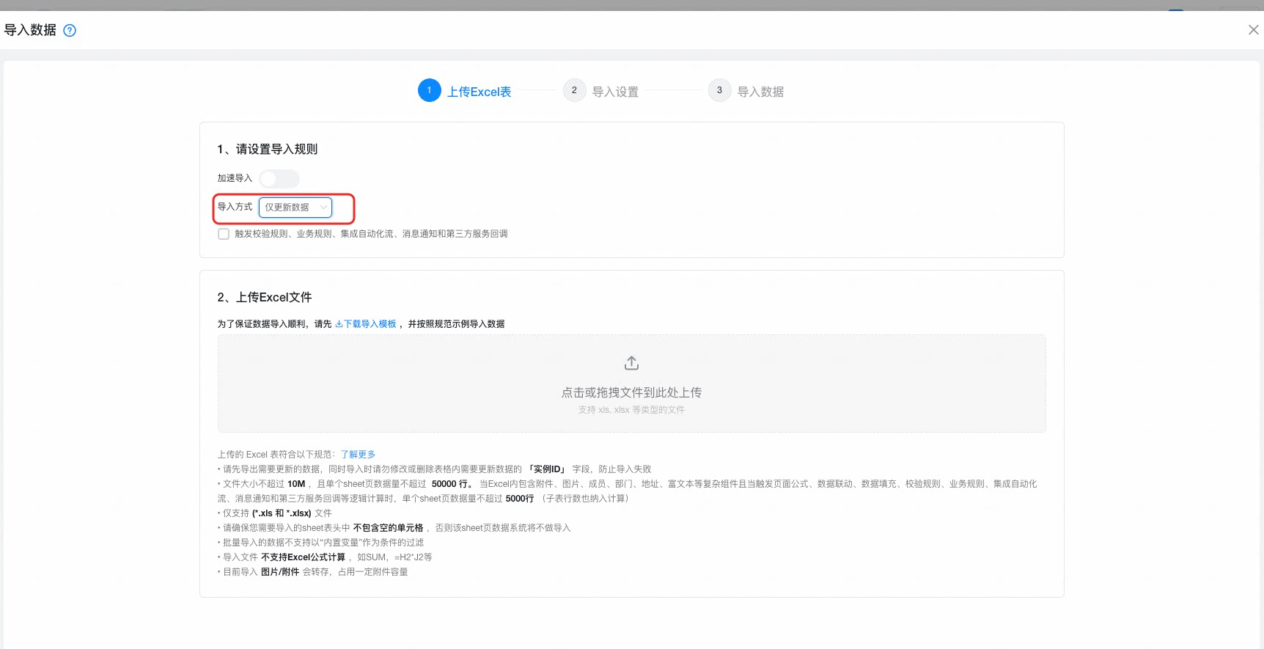Select the 导入数据 step label in the stepper
Image resolution: width=1264 pixels, height=649 pixels.
pos(760,92)
